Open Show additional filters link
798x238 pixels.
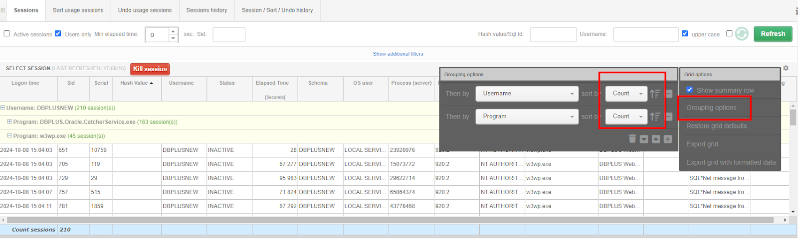pyautogui.click(x=398, y=54)
